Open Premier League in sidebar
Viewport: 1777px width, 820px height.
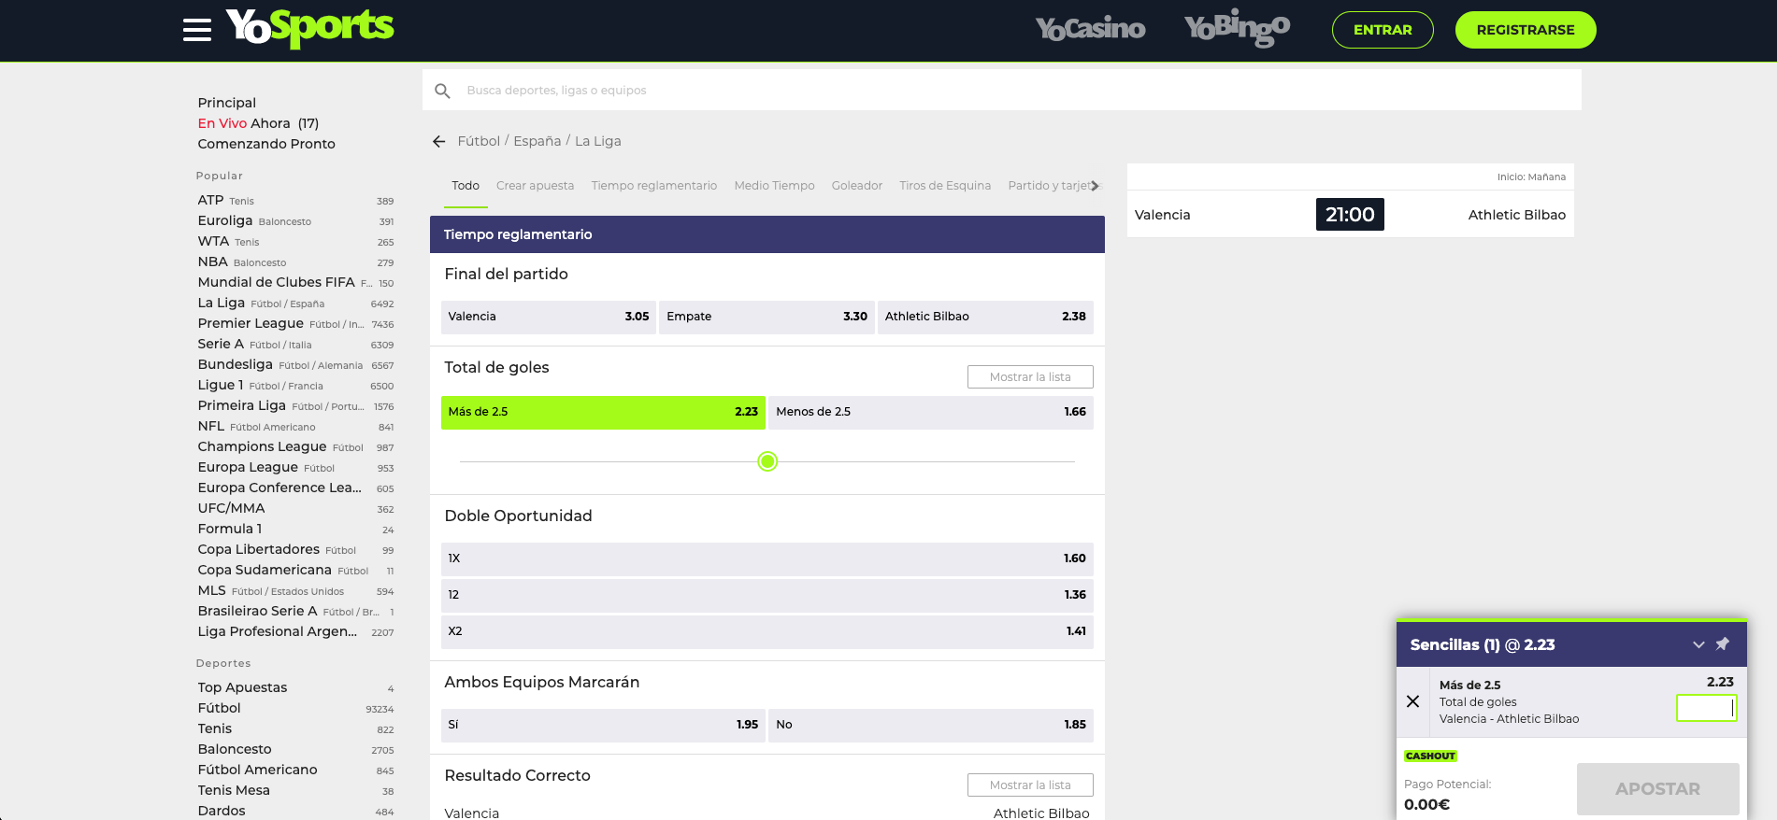click(x=295, y=323)
